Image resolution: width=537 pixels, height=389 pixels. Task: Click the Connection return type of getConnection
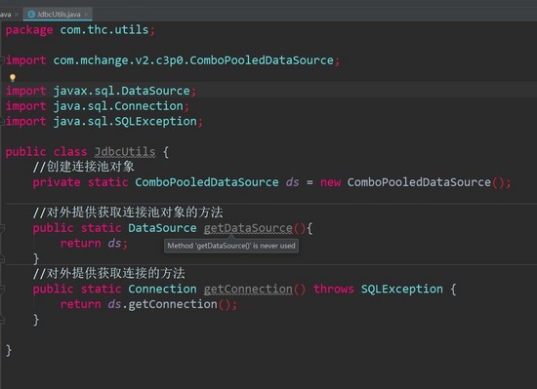click(162, 290)
